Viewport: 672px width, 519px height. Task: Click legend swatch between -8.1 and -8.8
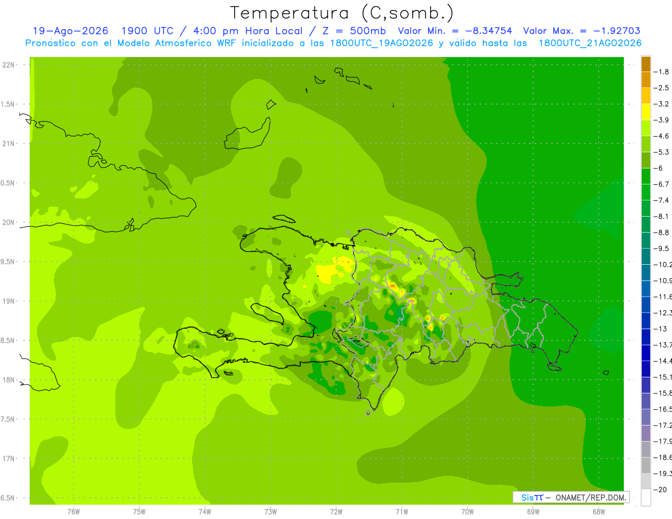646,225
